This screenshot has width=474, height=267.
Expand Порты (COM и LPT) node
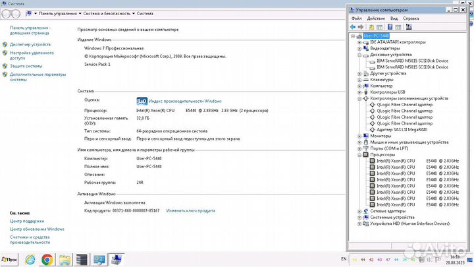pos(359,148)
